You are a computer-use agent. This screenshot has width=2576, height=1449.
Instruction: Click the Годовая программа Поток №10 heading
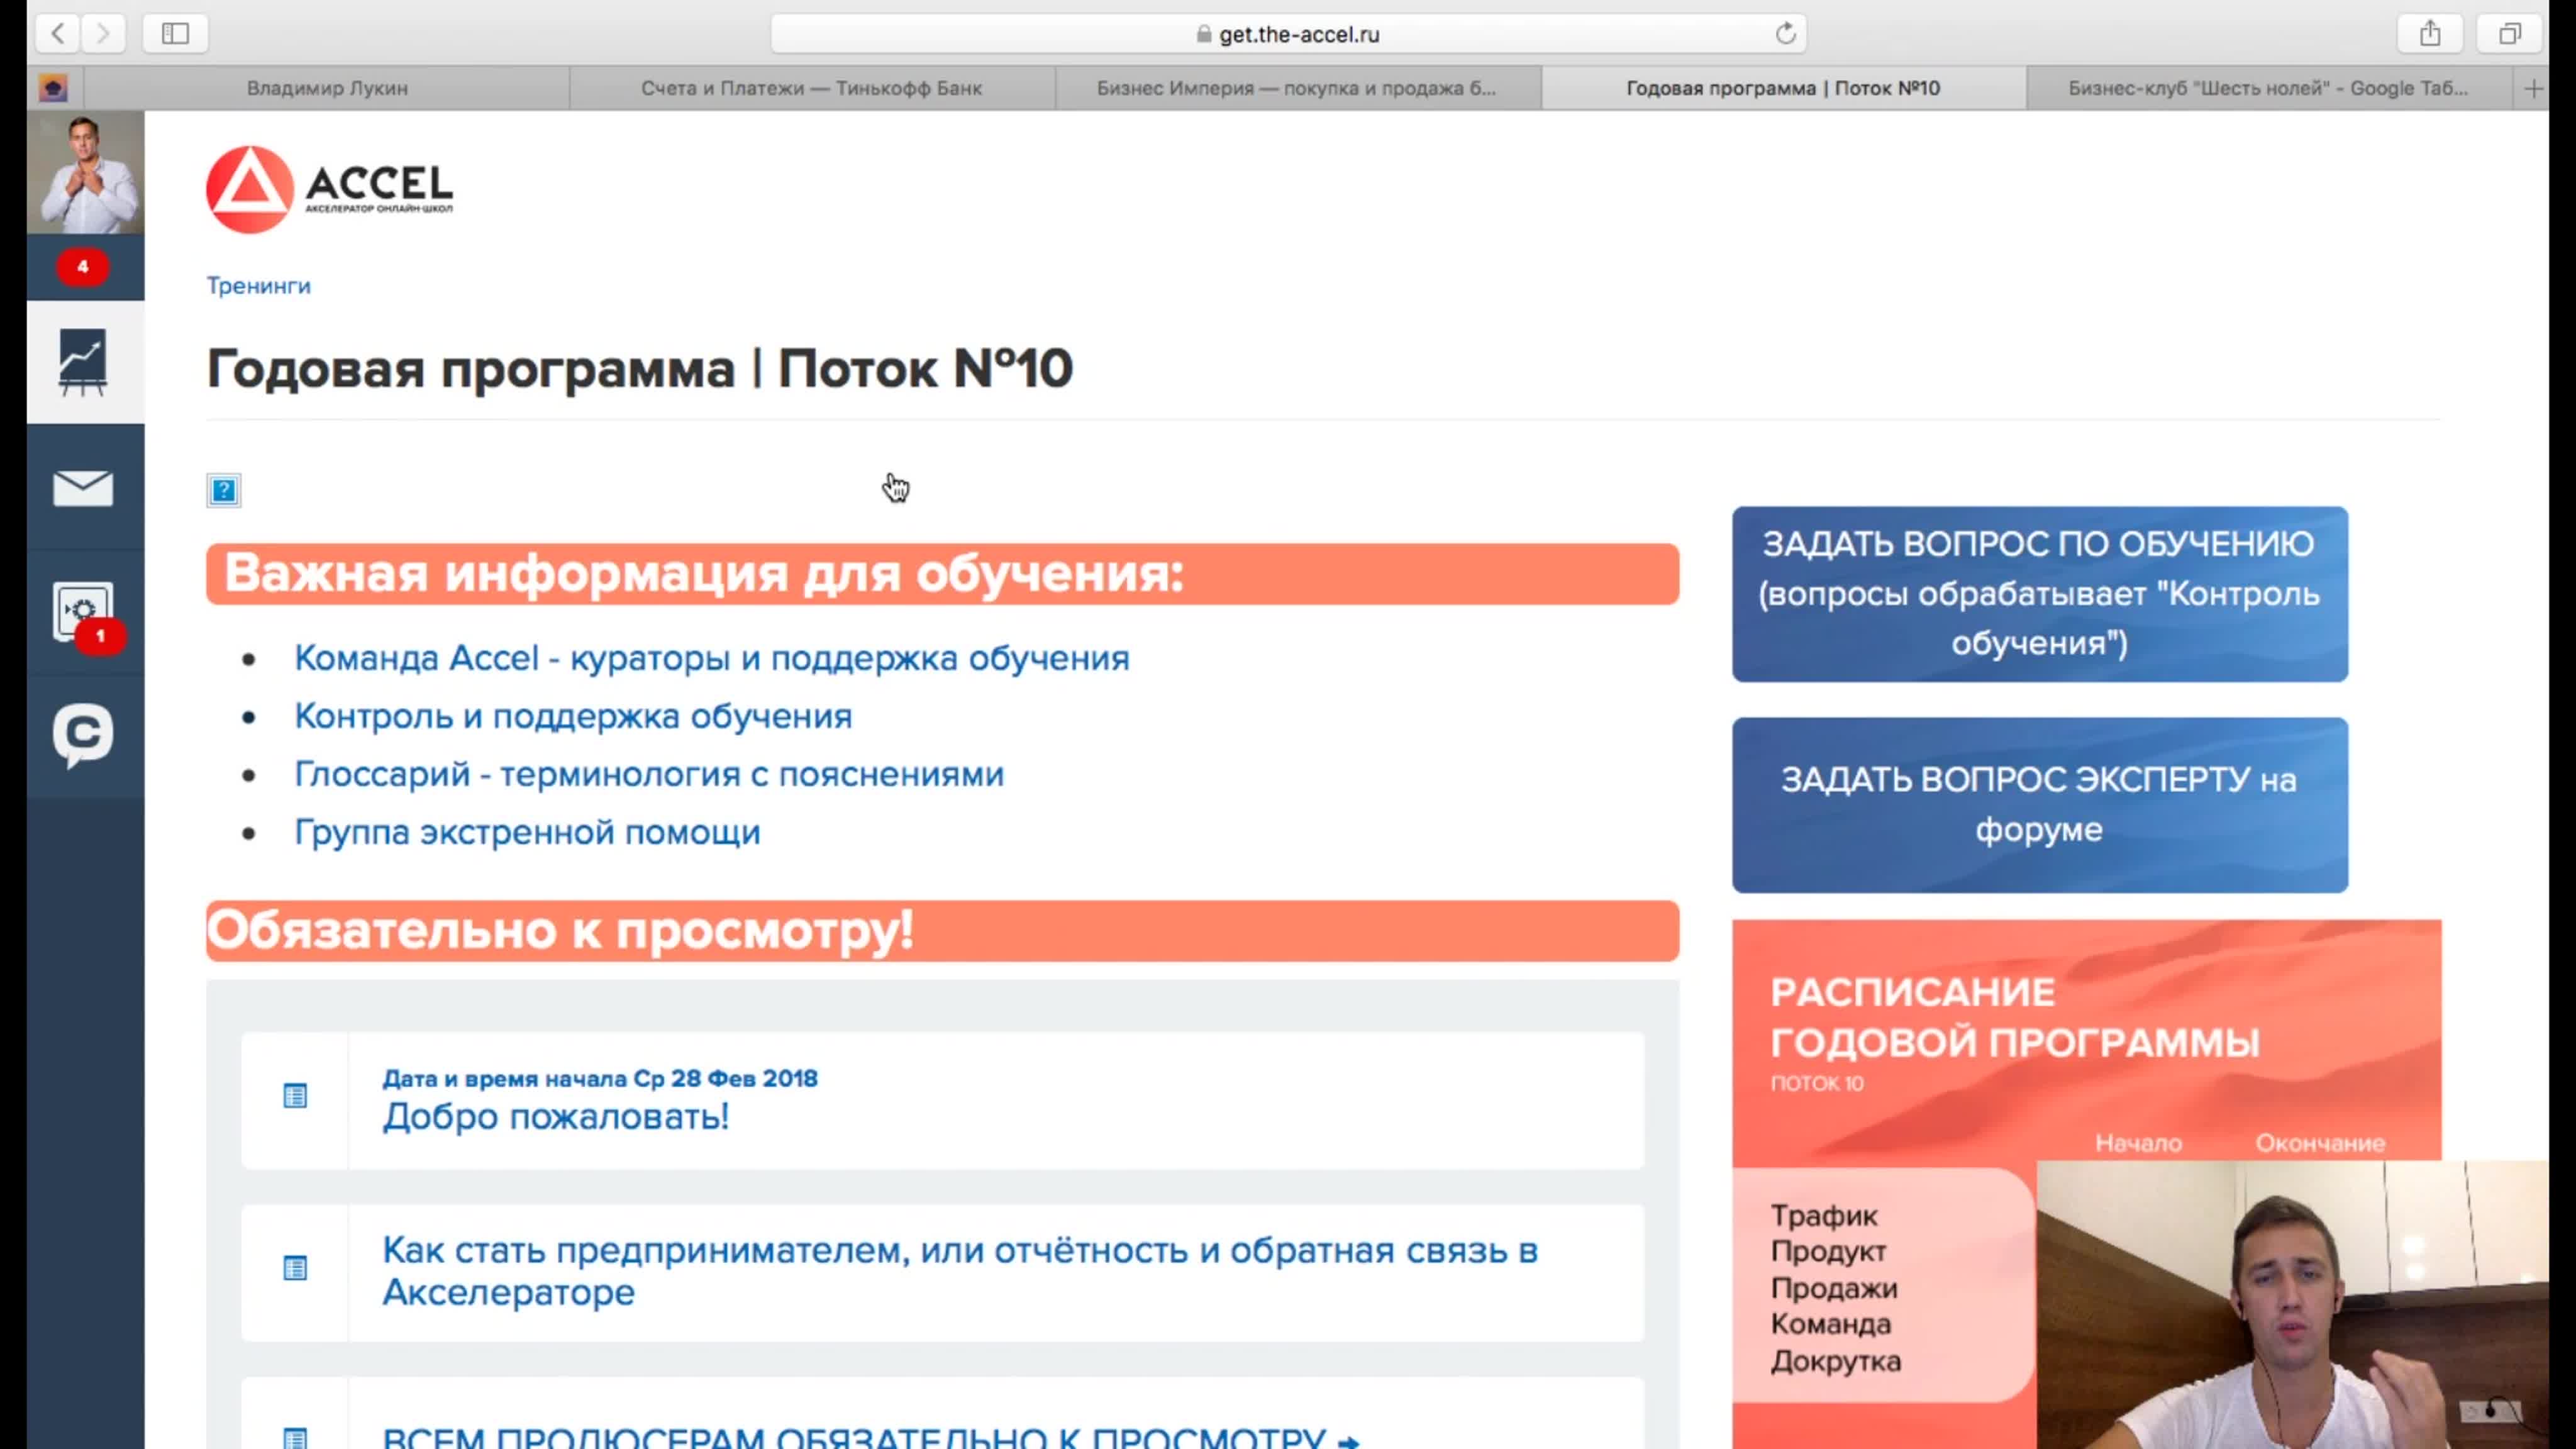click(x=639, y=369)
